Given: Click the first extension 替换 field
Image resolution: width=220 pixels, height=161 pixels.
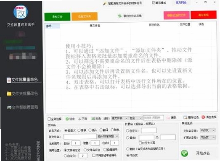Looking at the screenshot, I should (146, 138).
